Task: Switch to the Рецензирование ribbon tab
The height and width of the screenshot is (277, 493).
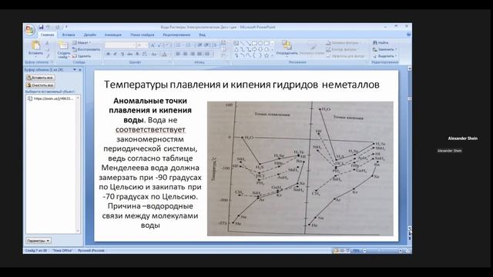Action: 176,35
